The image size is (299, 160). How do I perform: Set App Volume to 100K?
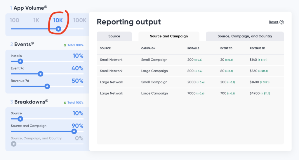[x=80, y=20]
